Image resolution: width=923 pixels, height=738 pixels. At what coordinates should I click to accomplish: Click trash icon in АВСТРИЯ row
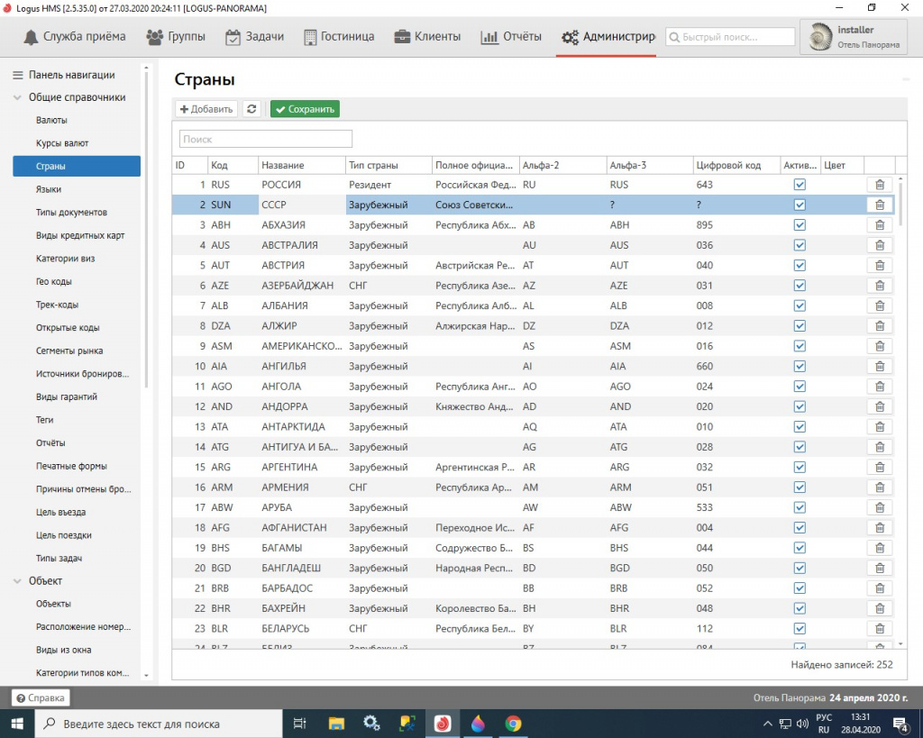click(x=880, y=266)
